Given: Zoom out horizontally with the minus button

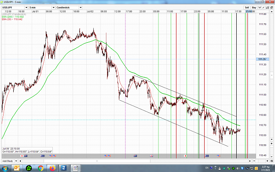Looking at the screenshot, I should (x=254, y=161).
